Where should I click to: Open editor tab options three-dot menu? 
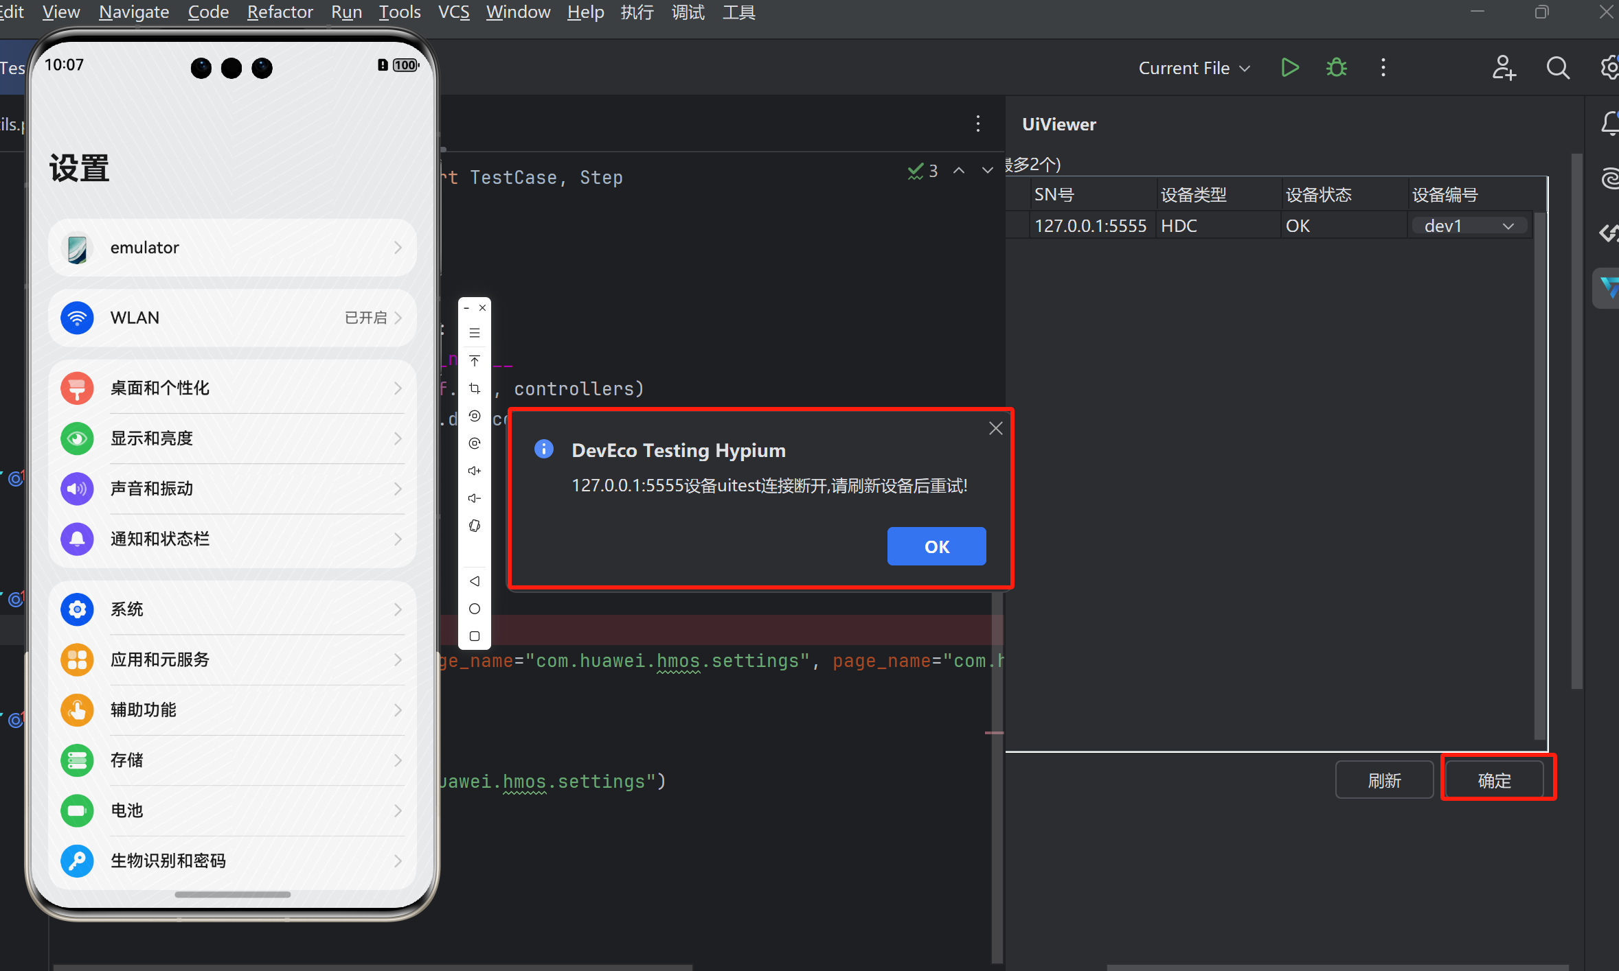click(978, 124)
